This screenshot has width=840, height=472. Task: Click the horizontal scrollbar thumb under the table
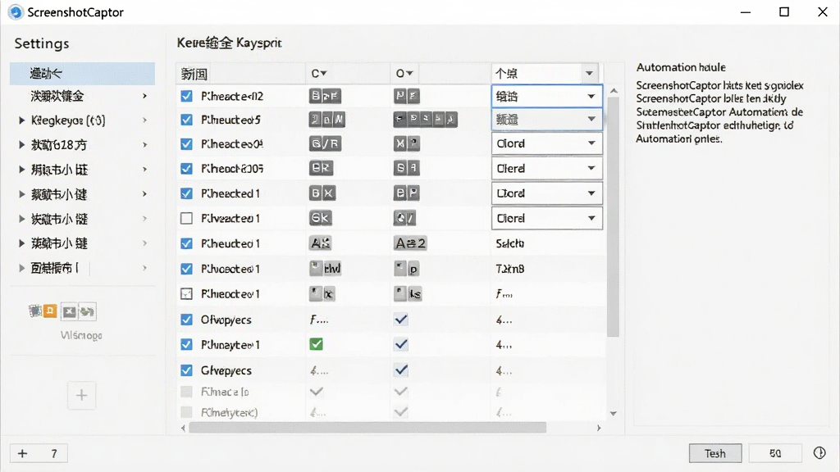coord(367,428)
